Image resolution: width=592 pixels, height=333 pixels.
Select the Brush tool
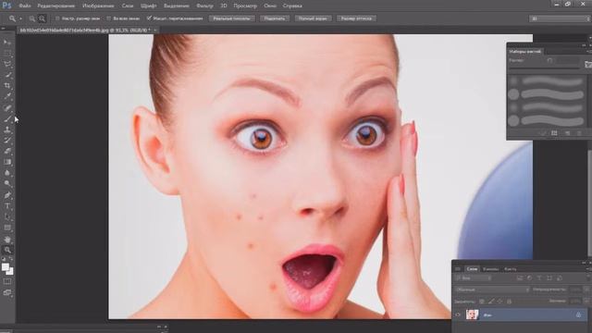[x=7, y=119]
